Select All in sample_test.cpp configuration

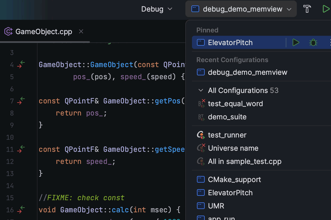click(x=244, y=161)
